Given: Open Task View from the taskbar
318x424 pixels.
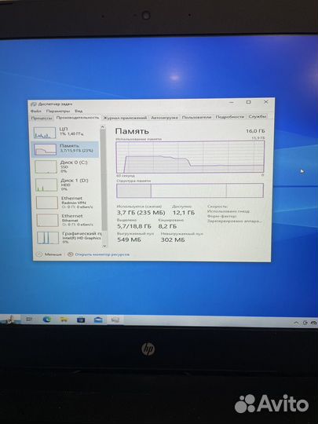Looking at the screenshot, I should (29, 320).
